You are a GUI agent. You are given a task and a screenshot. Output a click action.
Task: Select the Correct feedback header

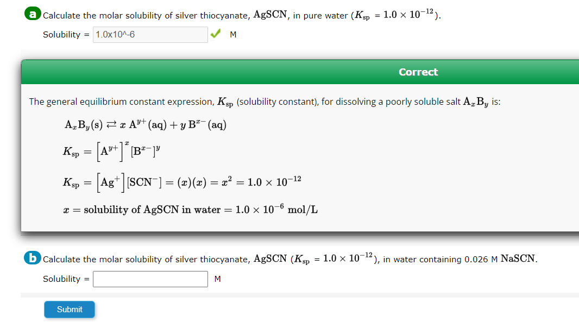pyautogui.click(x=418, y=72)
